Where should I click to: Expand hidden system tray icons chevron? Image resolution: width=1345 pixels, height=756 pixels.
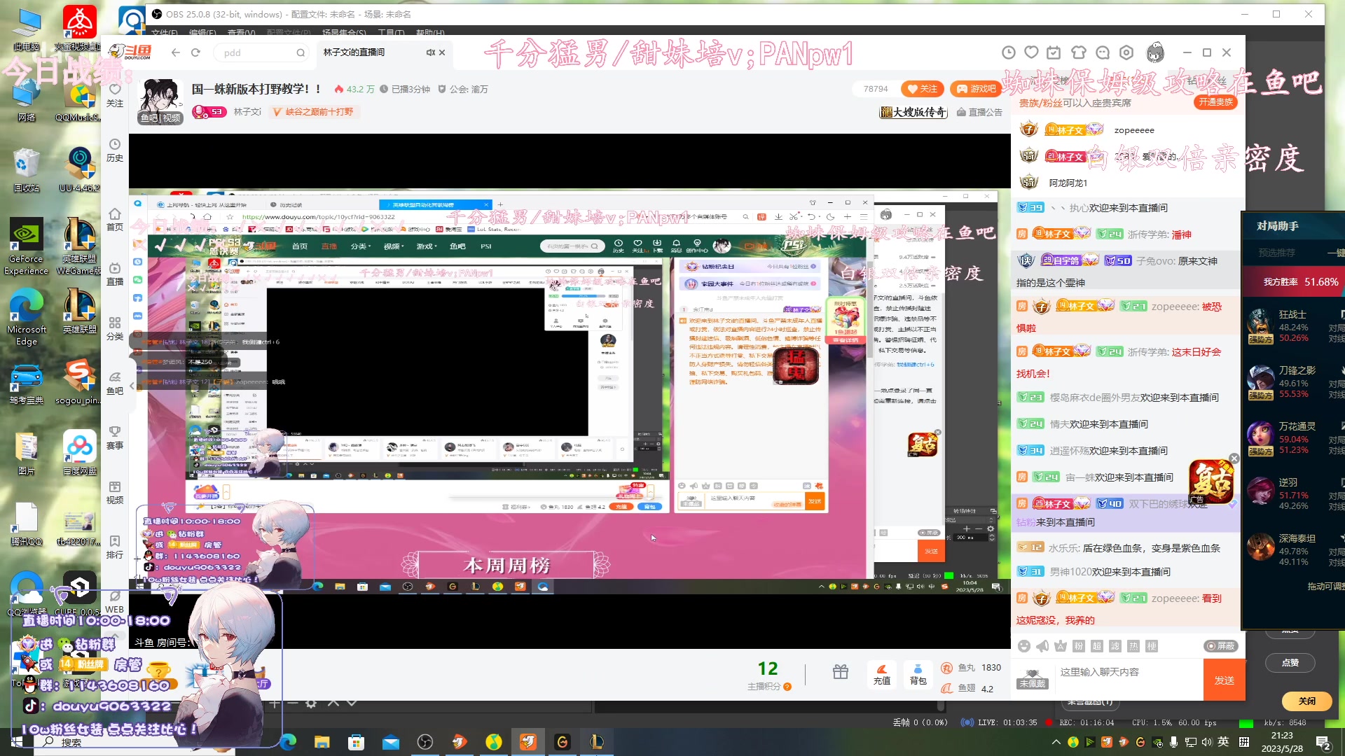pyautogui.click(x=1056, y=742)
